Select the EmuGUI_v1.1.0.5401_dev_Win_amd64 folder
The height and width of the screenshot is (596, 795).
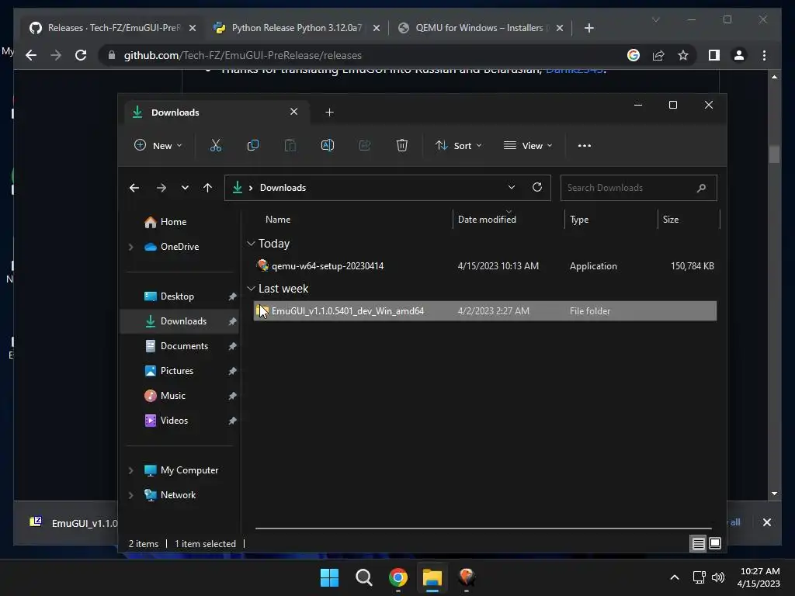(485, 311)
